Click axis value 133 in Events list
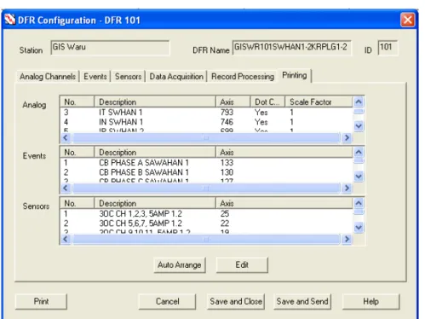 [227, 163]
